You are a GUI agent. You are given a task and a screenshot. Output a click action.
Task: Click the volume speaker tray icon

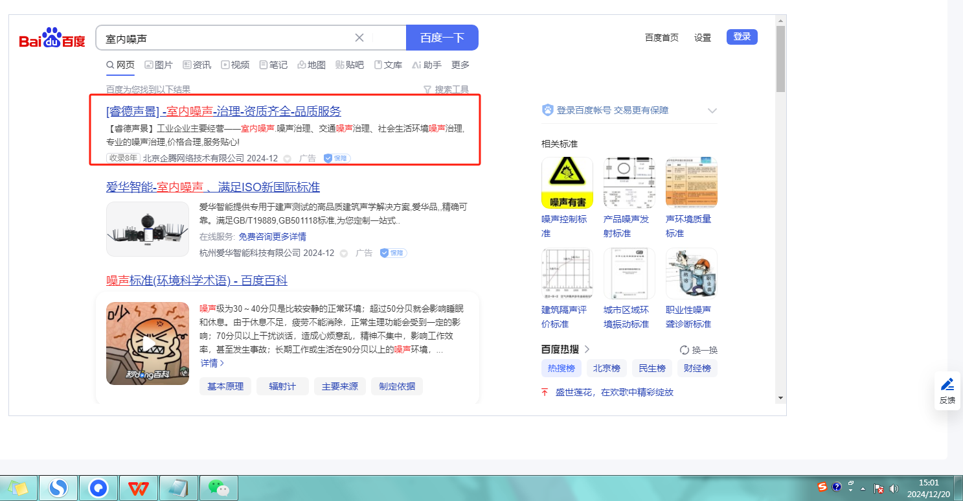pyautogui.click(x=894, y=488)
